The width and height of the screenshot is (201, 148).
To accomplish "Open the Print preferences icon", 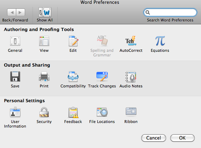I will [44, 76].
